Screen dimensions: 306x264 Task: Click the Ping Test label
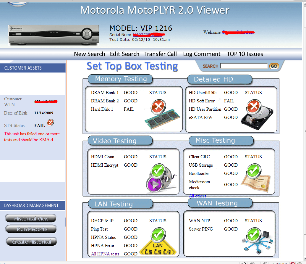pos(99,229)
